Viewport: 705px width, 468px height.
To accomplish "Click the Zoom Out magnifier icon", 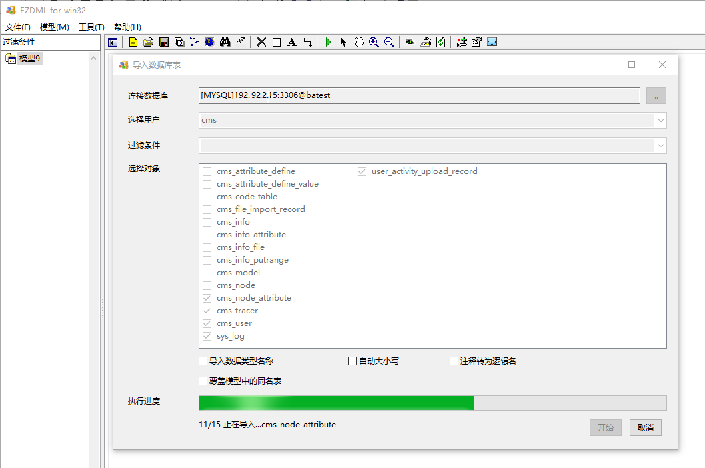I will point(390,42).
